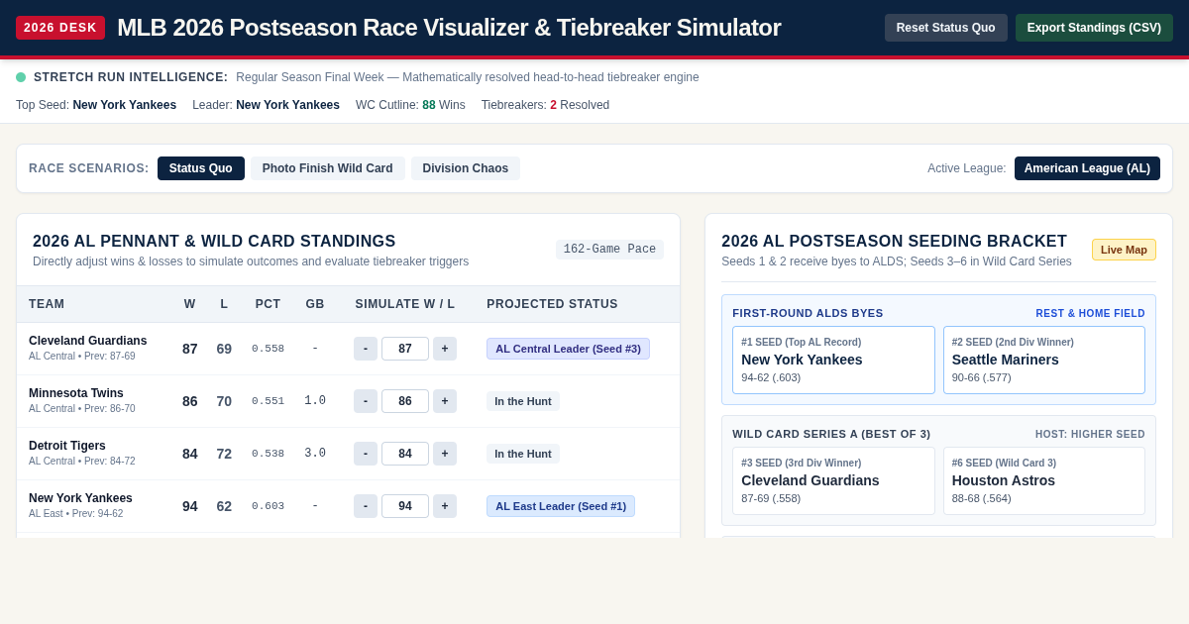Open the #6 Seed Houston Astros card
Screen dimensions: 1189x624
coord(1044,481)
